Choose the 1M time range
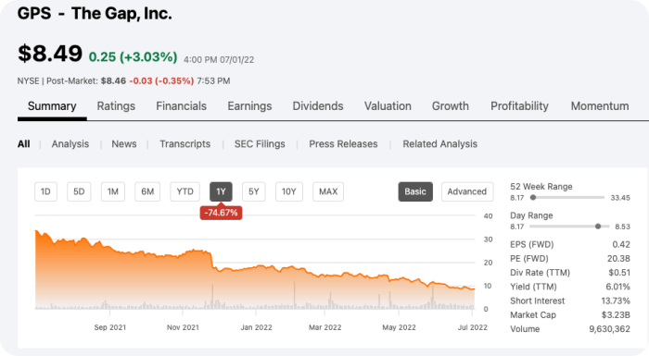The image size is (649, 356). coord(113,191)
